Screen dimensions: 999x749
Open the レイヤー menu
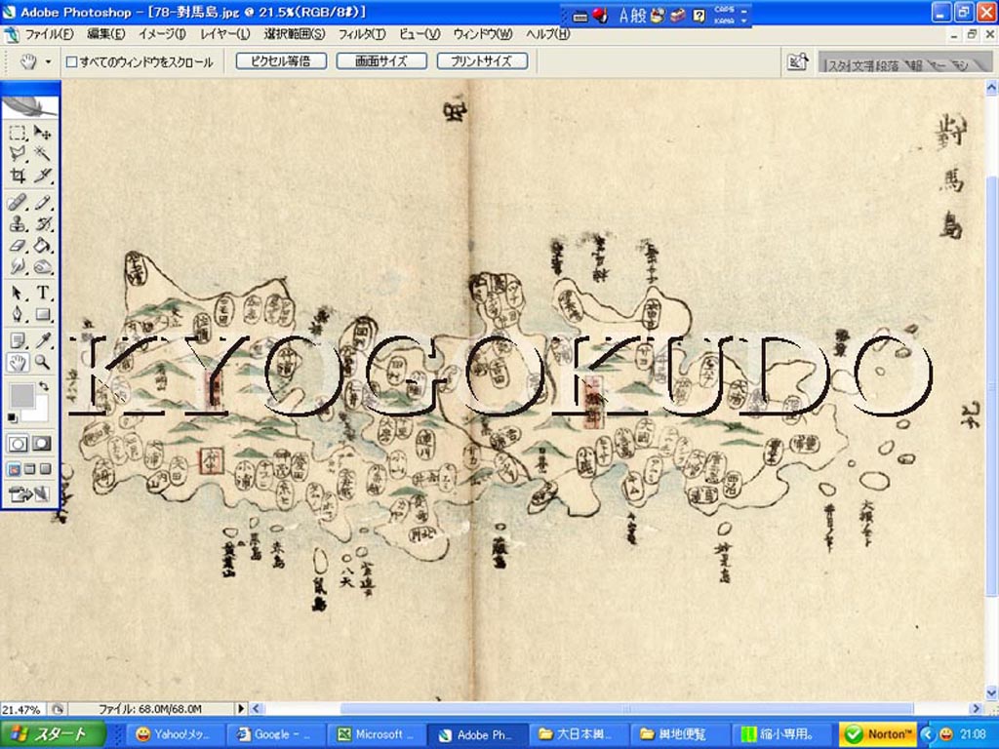pos(225,34)
